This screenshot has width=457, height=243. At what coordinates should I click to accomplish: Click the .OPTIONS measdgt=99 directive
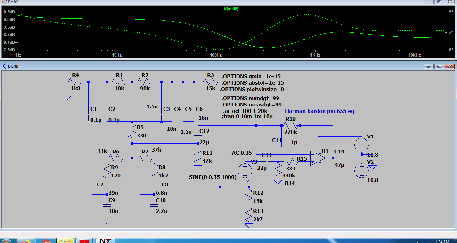tap(252, 105)
